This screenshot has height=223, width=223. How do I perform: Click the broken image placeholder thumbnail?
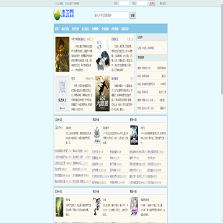59,128
